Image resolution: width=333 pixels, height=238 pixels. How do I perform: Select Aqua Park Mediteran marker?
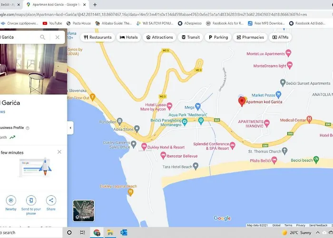pos(201,121)
